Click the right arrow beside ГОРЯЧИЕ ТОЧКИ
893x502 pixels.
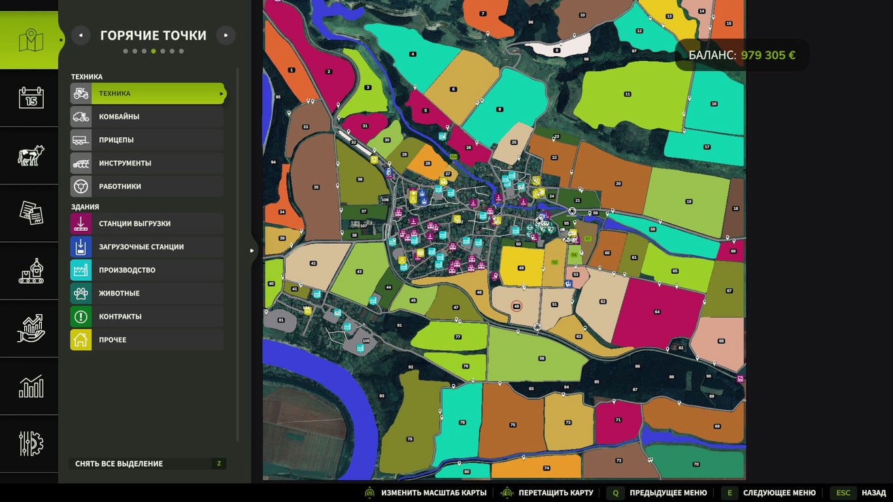coord(226,35)
